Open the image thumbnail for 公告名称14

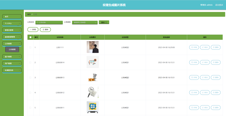93,62
